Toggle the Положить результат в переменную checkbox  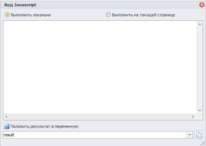point(7,126)
